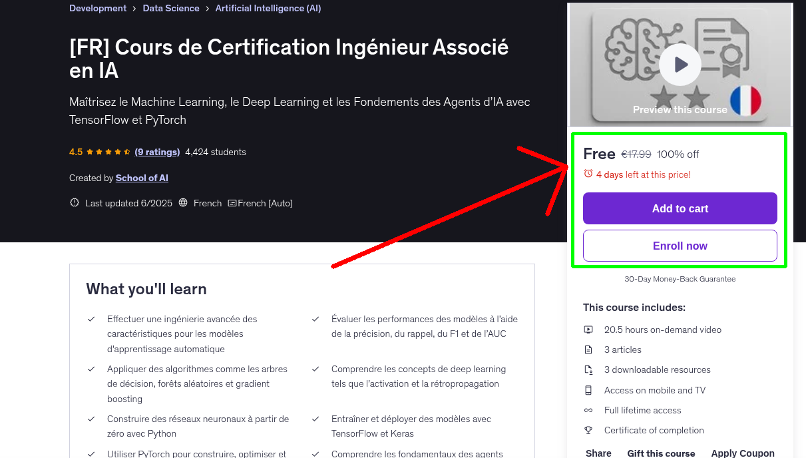Select the closed captions icon before French [Auto]
Viewport: 806px width, 458px height.
pos(232,202)
